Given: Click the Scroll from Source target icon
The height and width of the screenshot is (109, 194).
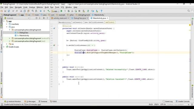Looking at the screenshot, I should 36,18.
